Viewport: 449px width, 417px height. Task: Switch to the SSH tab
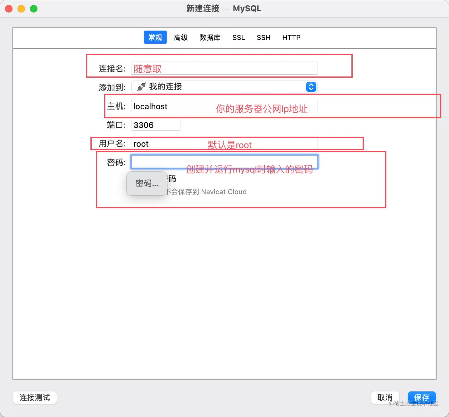pyautogui.click(x=263, y=37)
